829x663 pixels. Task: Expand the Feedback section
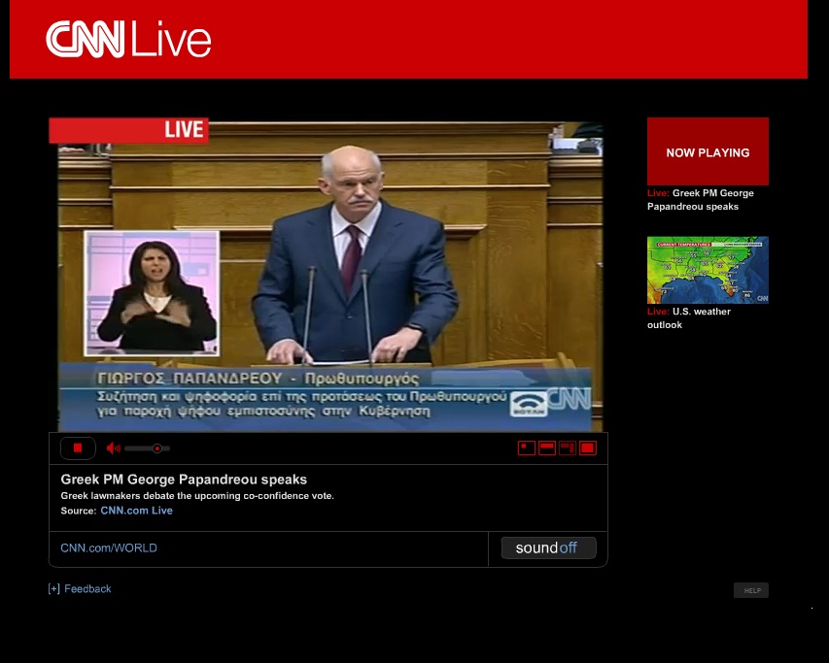pos(80,589)
